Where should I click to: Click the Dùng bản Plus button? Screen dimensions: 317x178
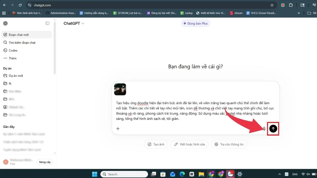[195, 23]
